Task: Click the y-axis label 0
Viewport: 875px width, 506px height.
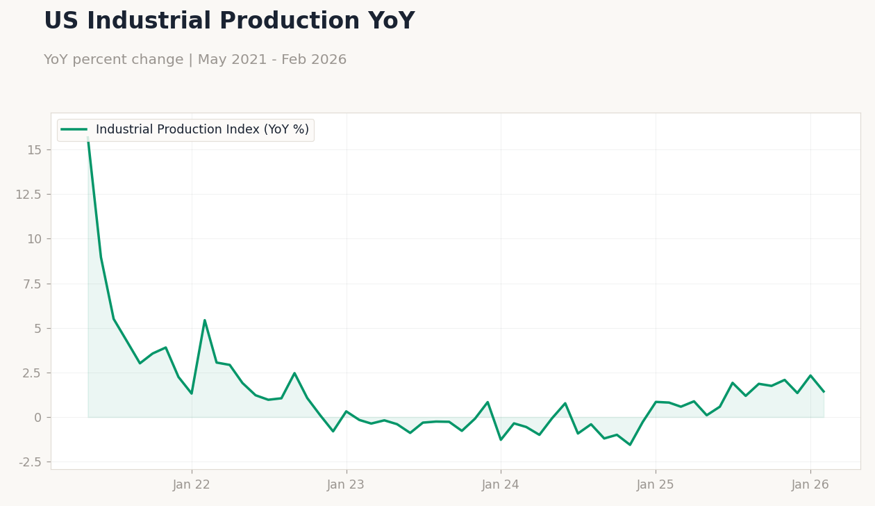Action: click(x=38, y=418)
